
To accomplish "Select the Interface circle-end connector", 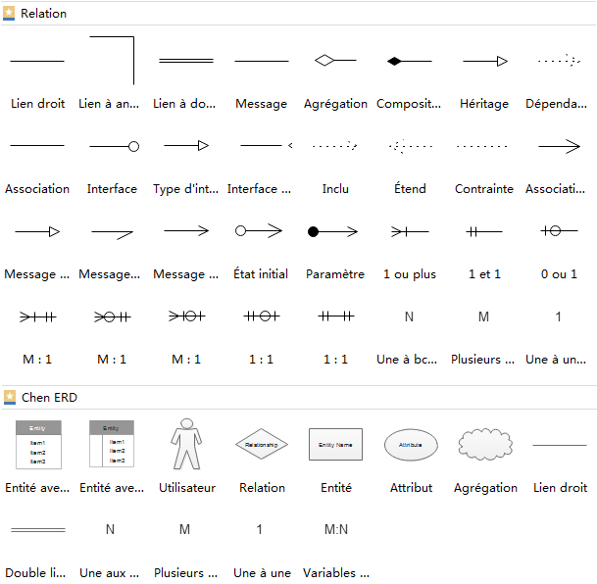I will [x=115, y=146].
